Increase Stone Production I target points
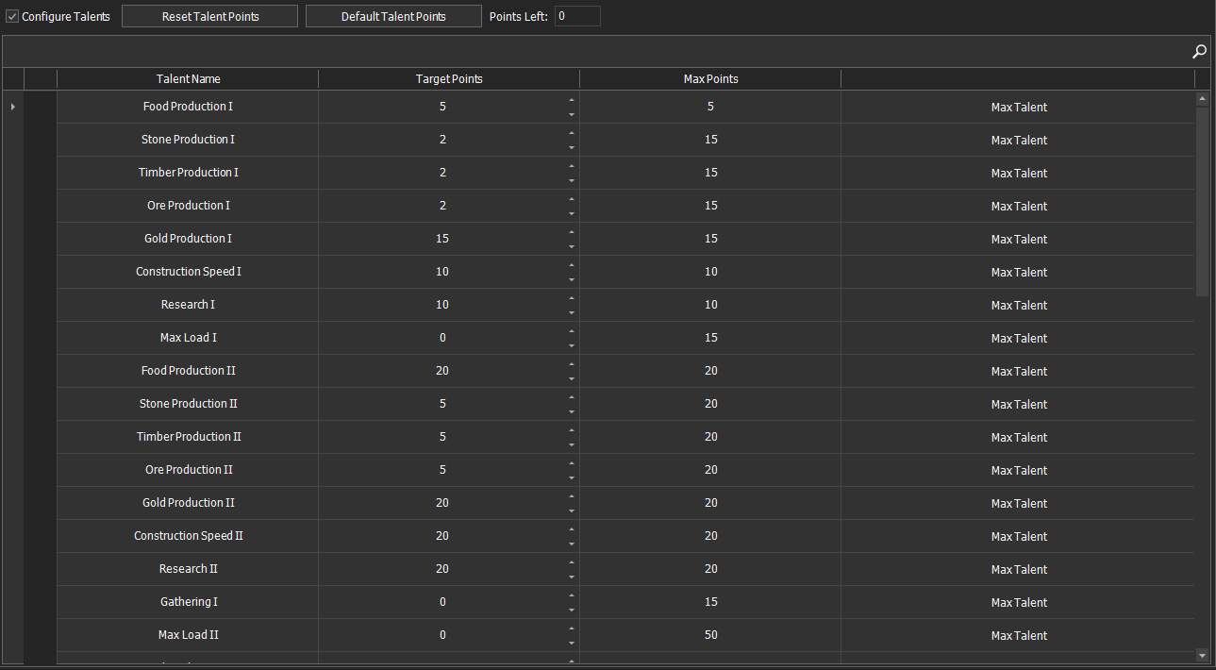 571,134
